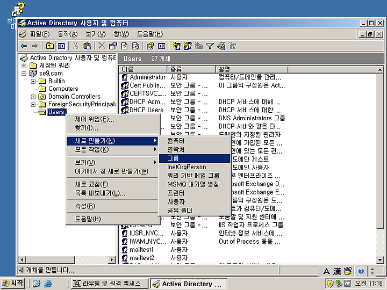Screen dimensions: 387x290
Task: Open Properties toolbar icon
Action: click(x=113, y=46)
